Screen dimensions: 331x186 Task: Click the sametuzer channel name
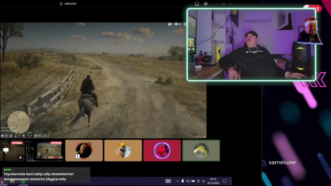(x=282, y=162)
